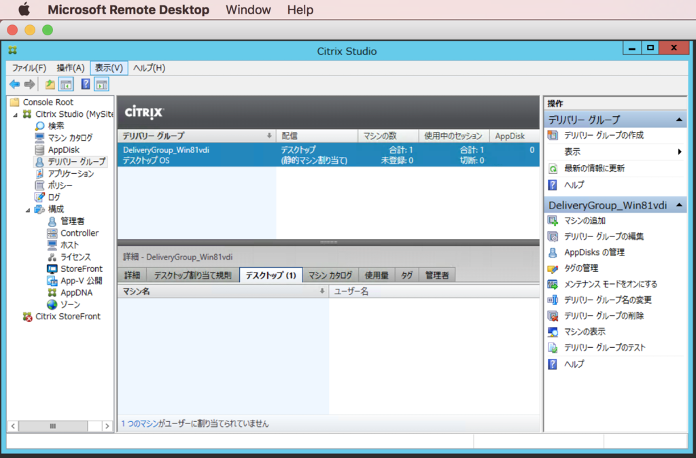Select the ゾーン globe icon
This screenshot has width=696, height=458.
[52, 304]
